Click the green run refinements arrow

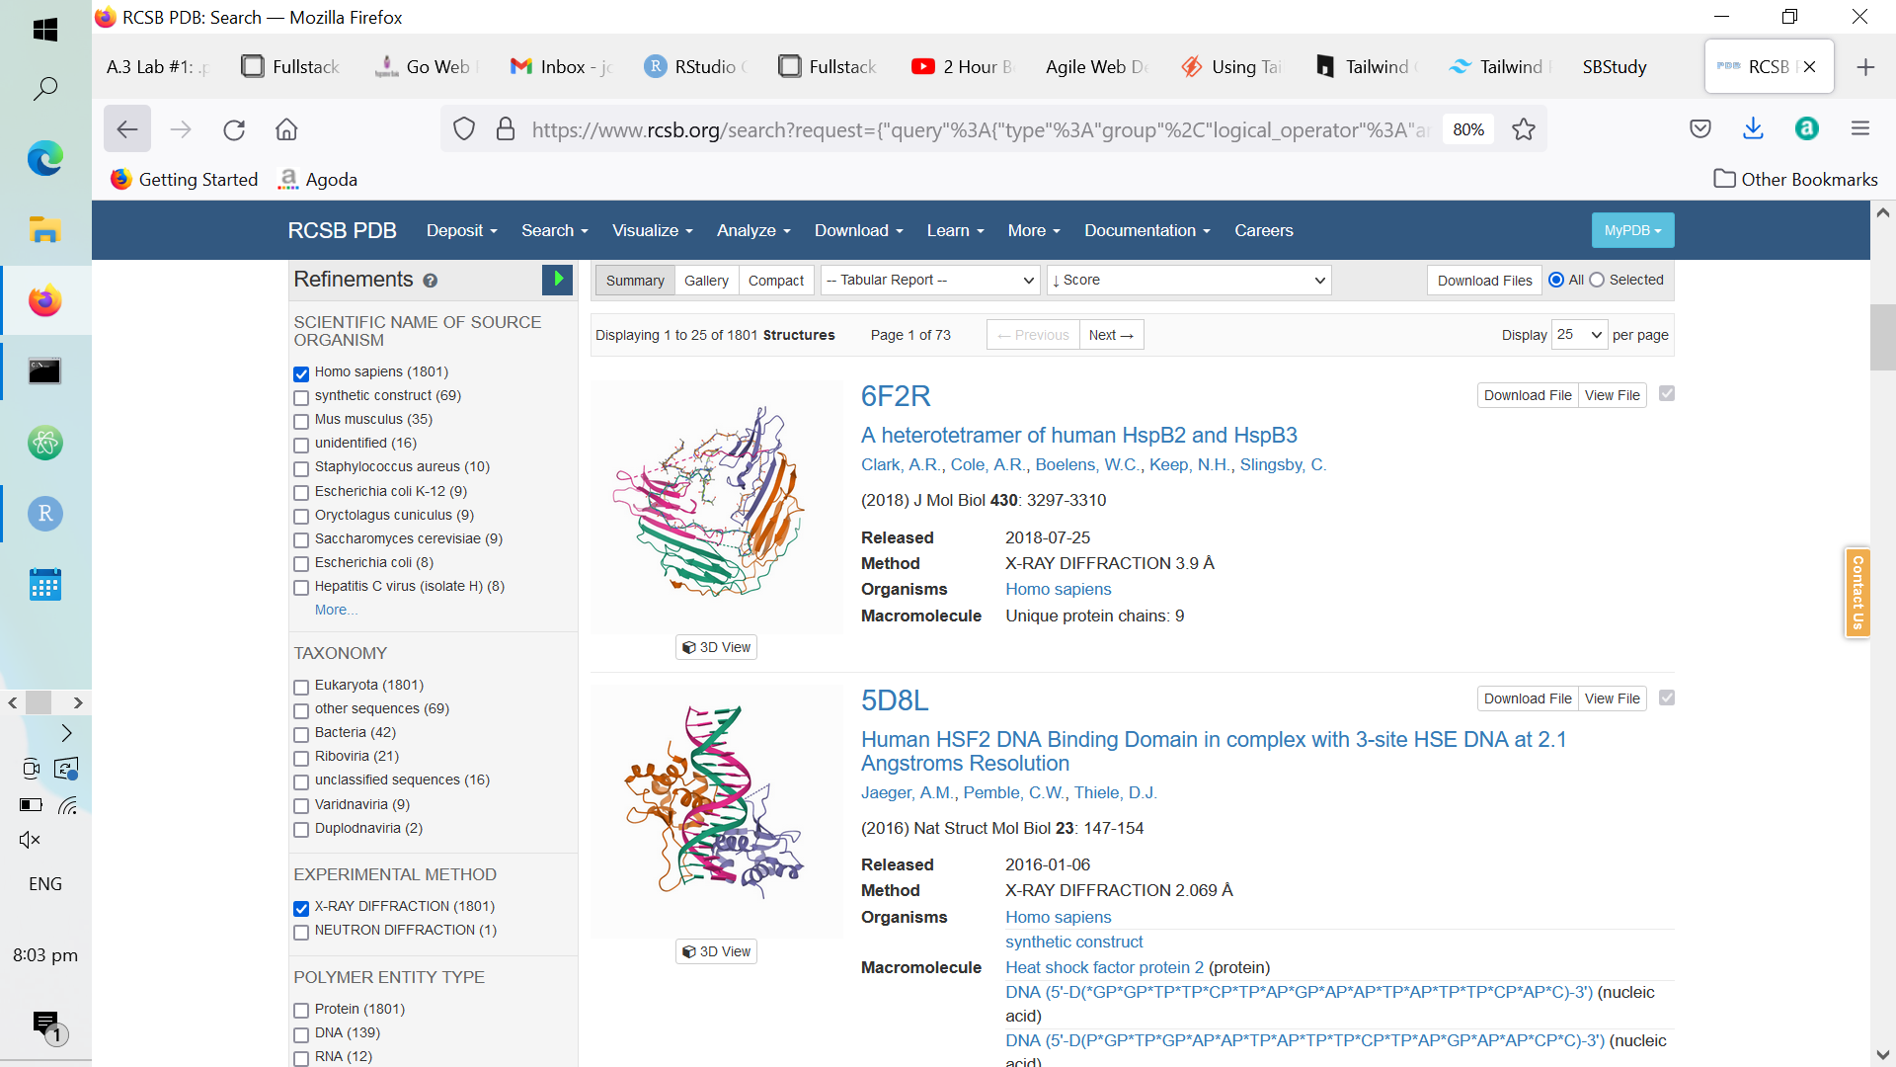[x=557, y=281]
